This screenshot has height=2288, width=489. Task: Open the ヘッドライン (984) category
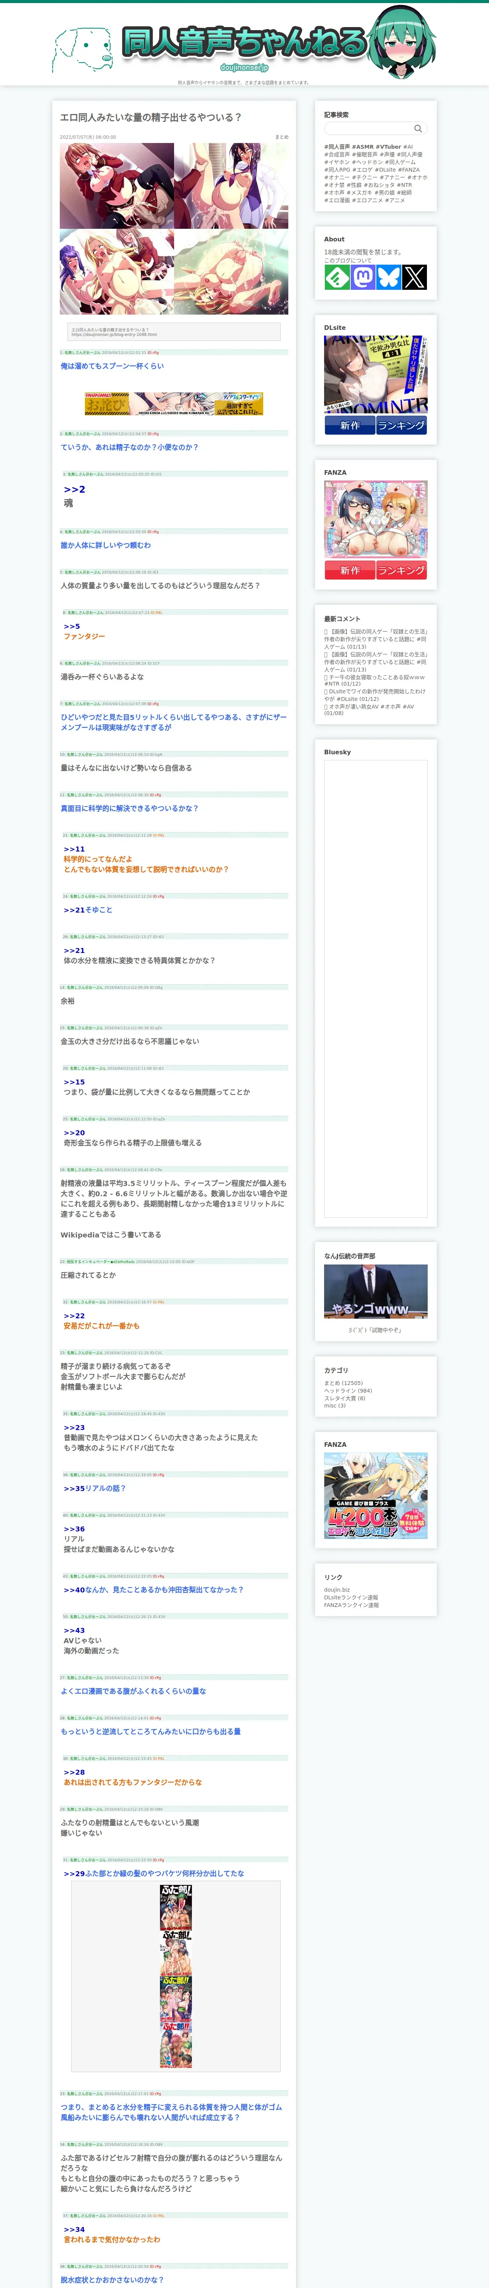pyautogui.click(x=348, y=1391)
